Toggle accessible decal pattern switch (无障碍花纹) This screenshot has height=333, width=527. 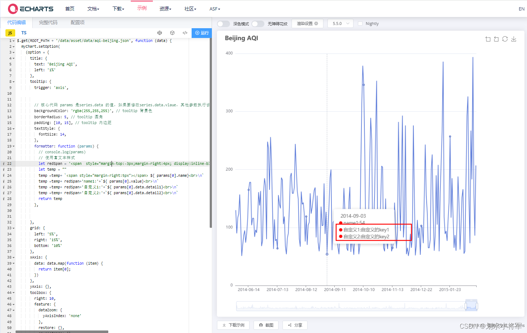coord(258,24)
